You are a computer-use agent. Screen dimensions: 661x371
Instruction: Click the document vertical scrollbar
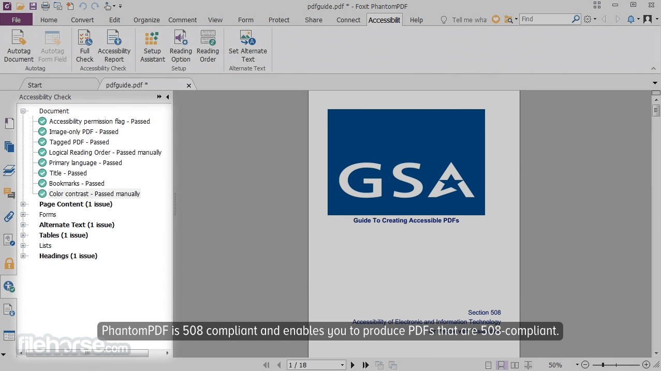(x=656, y=110)
